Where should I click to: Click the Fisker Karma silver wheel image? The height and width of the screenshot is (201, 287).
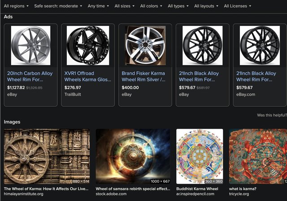[145, 46]
